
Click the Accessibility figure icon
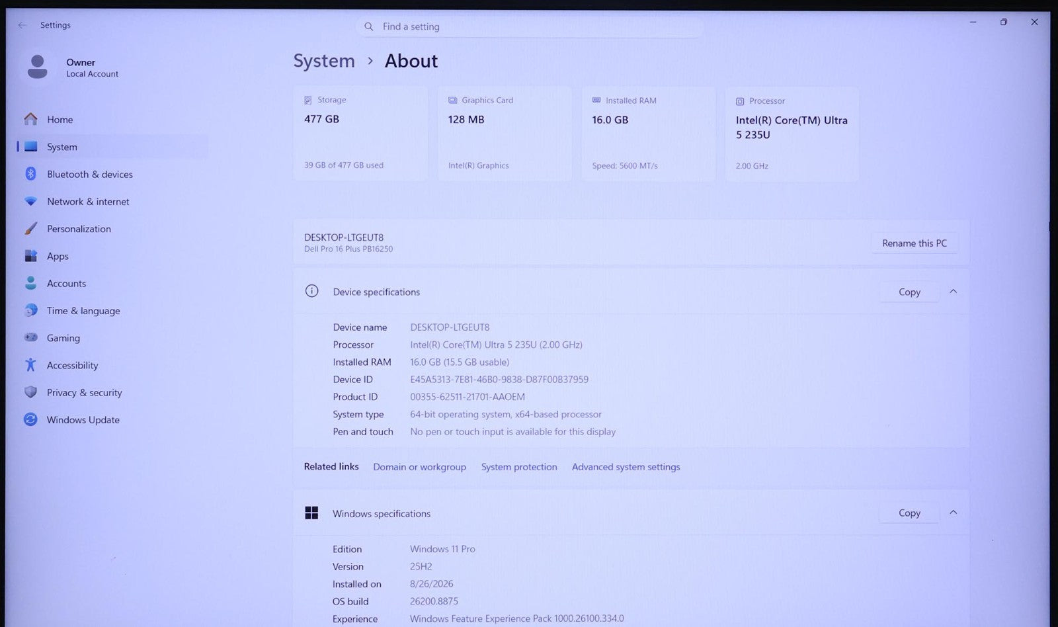point(30,365)
